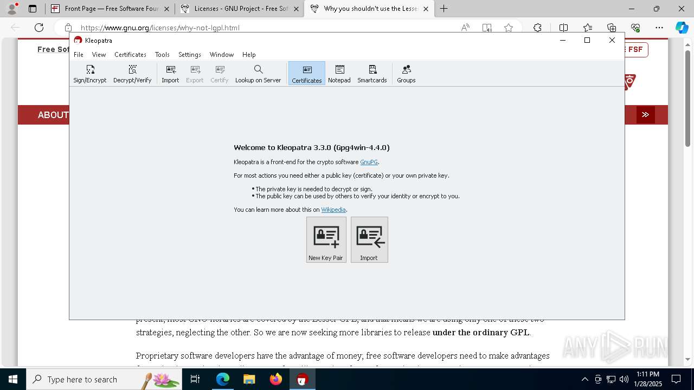Open a new browser tab

pos(444,9)
